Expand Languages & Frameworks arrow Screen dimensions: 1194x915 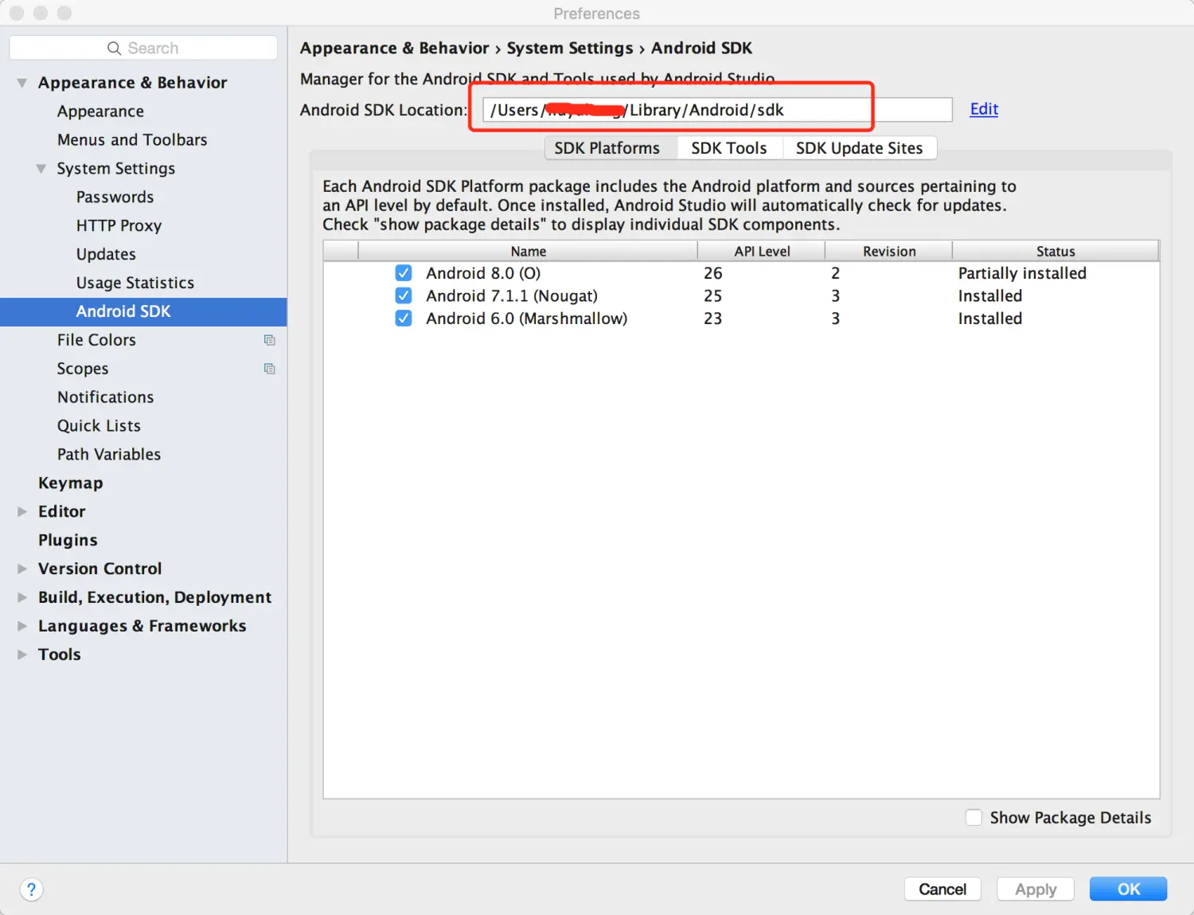coord(22,626)
